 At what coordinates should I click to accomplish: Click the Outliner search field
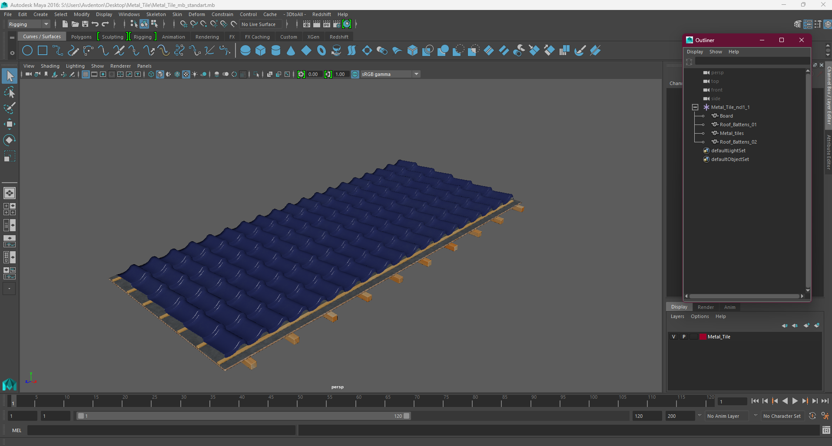[x=752, y=62]
